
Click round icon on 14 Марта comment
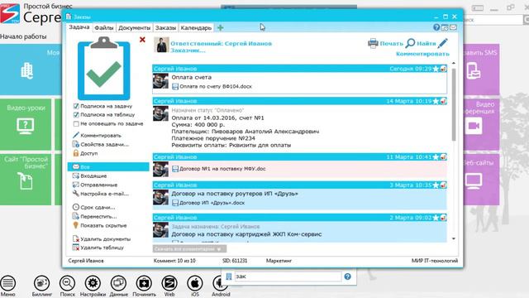pos(443,101)
